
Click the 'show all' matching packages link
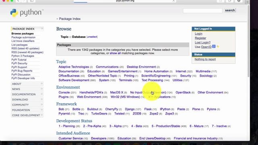(115, 53)
